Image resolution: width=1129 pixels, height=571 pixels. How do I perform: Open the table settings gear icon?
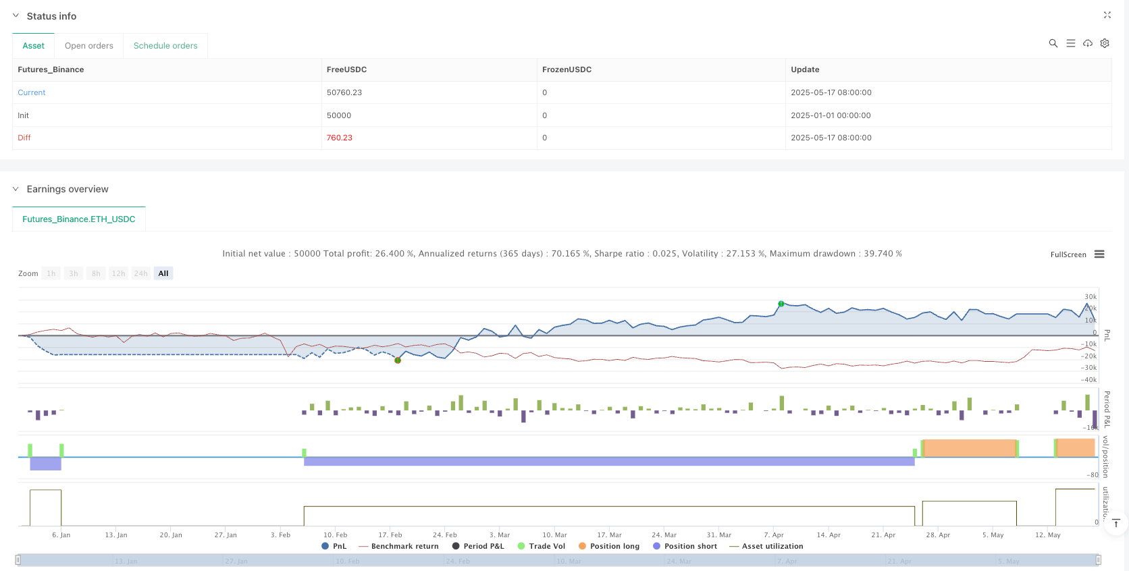[x=1105, y=43]
